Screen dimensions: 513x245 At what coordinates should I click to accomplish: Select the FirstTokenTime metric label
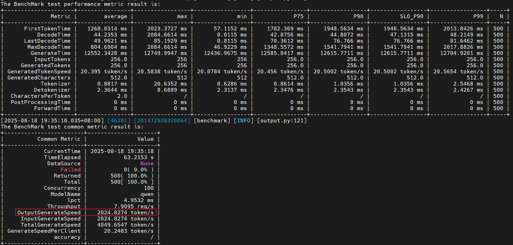(47, 29)
